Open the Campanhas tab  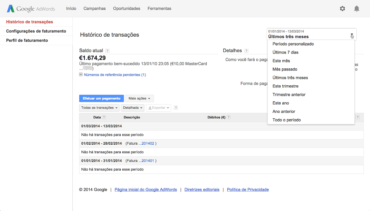[94, 9]
